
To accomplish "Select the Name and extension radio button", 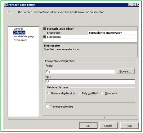I will coord(48,93).
